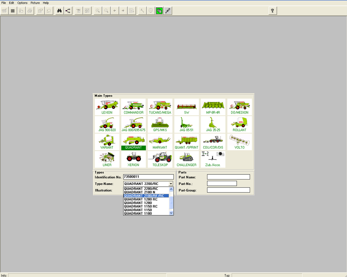This screenshot has width=347, height=277.
Task: Click the question mark help icon
Action: pyautogui.click(x=272, y=10)
